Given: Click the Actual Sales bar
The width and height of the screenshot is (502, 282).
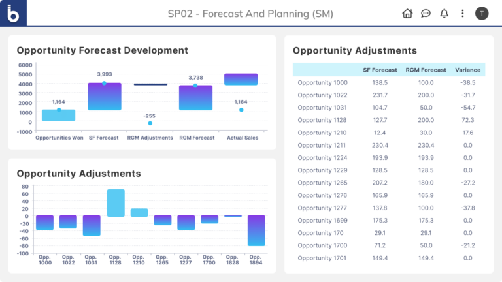Looking at the screenshot, I should pos(241,79).
